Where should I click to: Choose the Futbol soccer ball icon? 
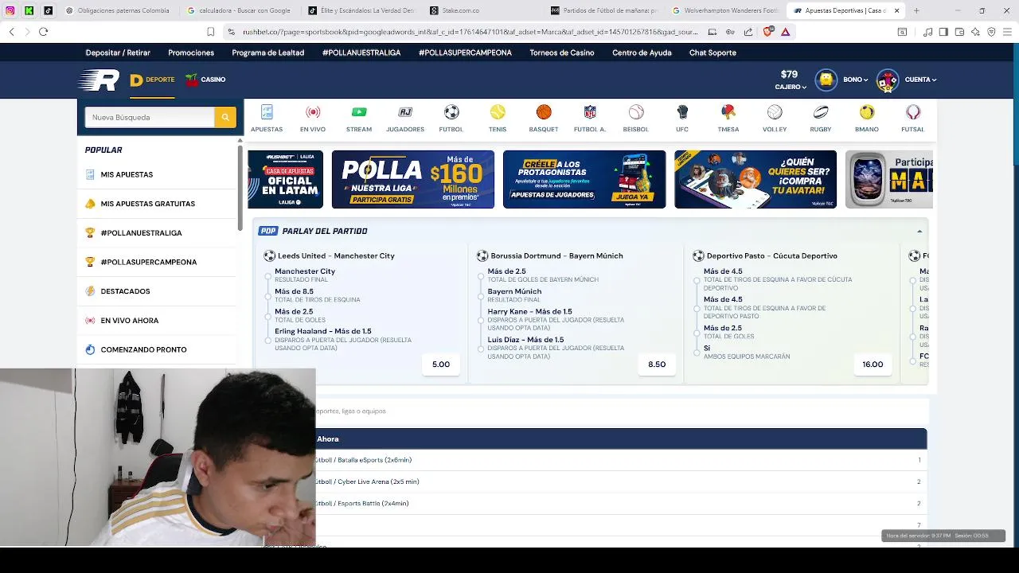tap(451, 112)
